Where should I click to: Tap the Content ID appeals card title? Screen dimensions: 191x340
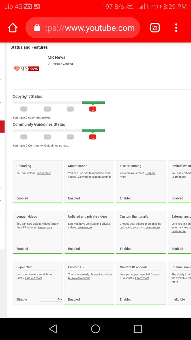134,267
